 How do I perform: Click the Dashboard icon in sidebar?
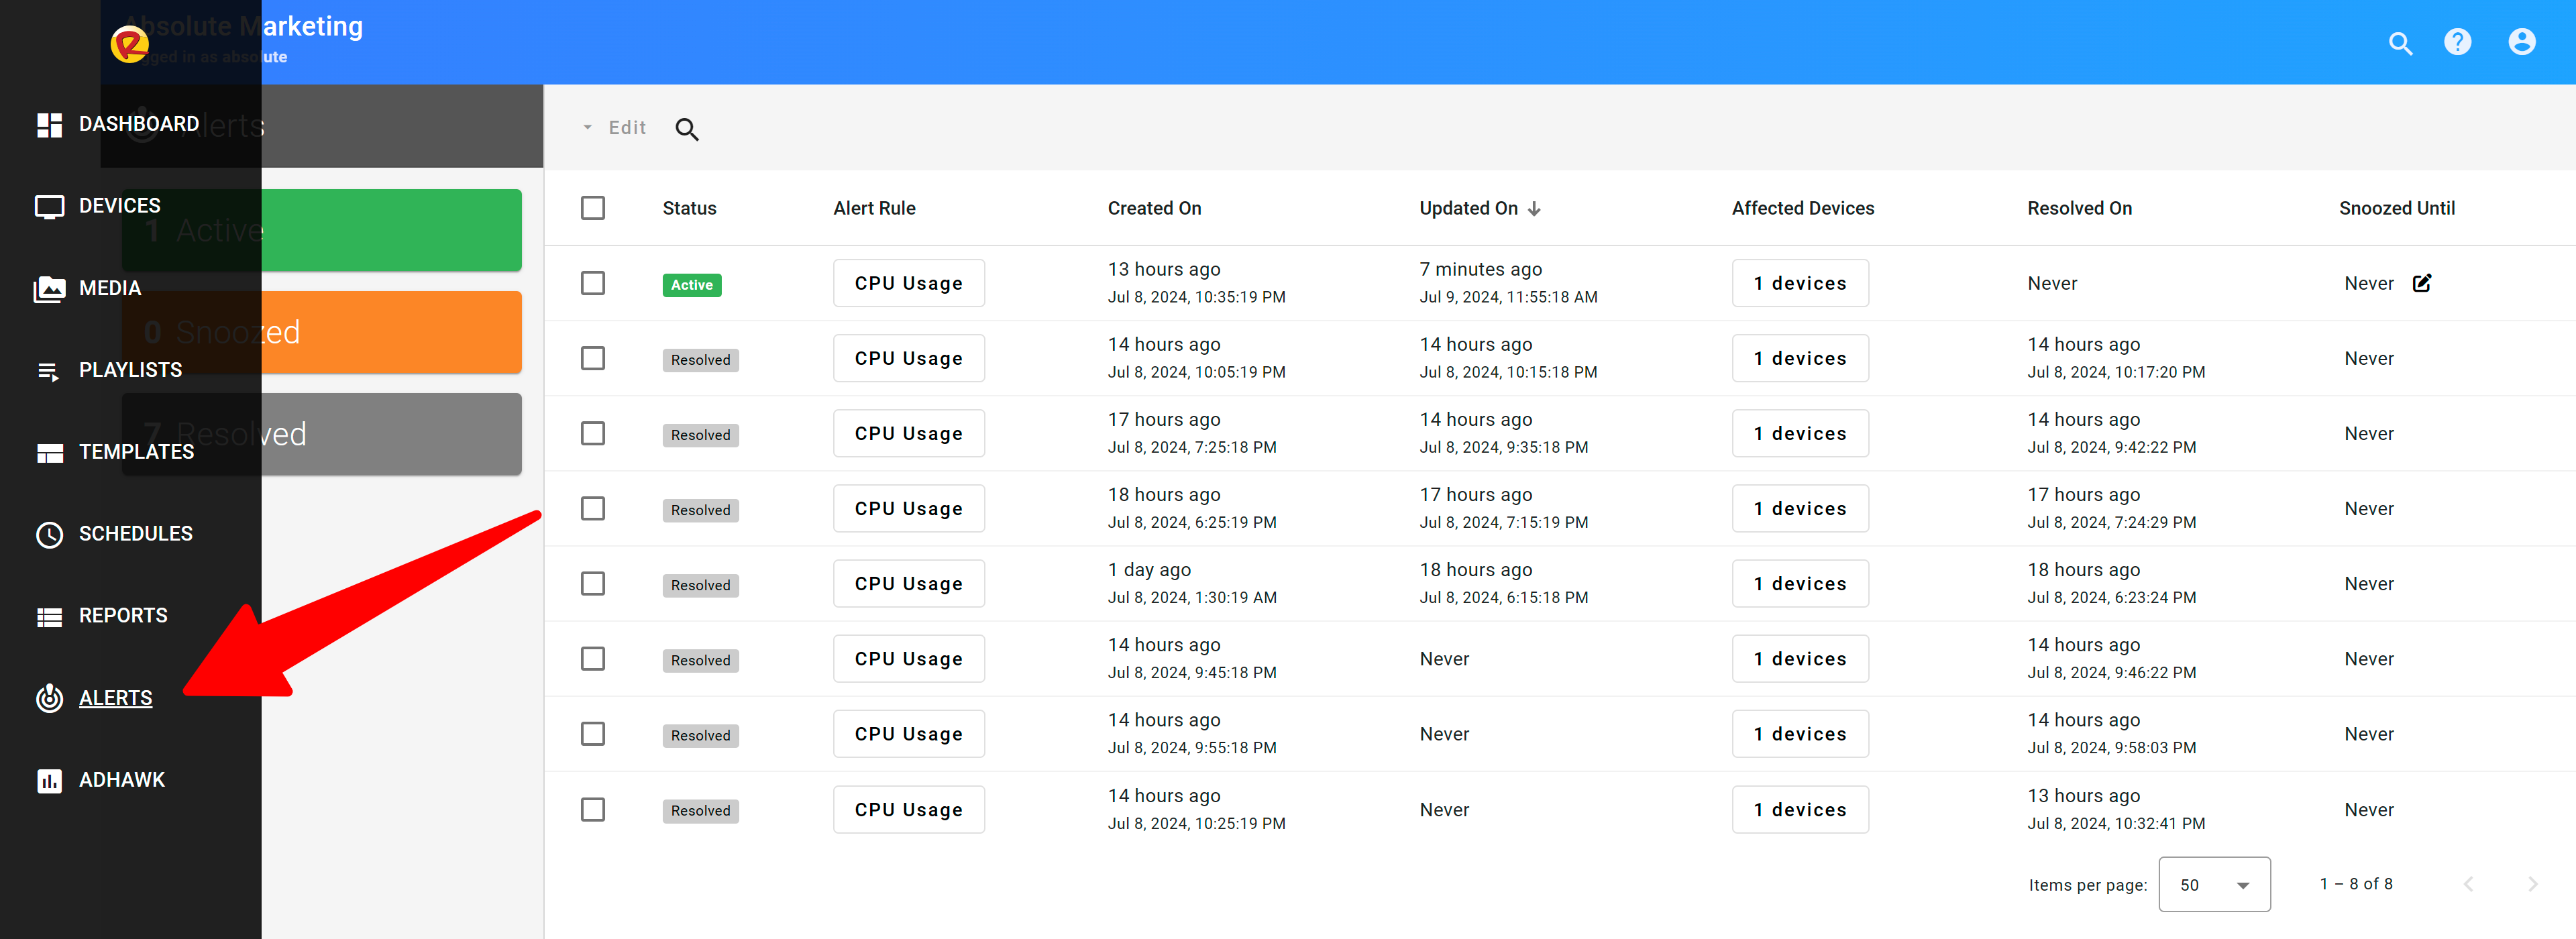pos(49,125)
